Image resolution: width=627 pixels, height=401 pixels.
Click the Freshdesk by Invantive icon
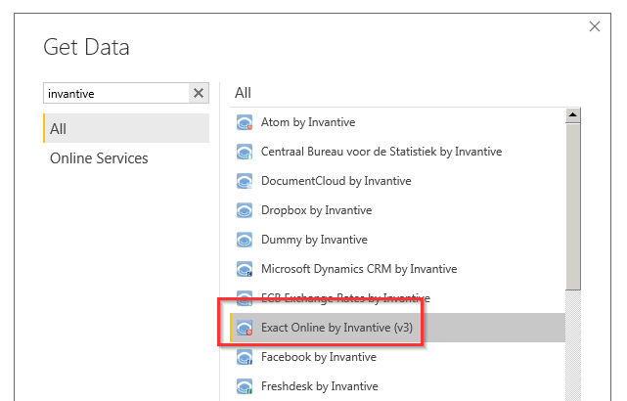coord(245,386)
